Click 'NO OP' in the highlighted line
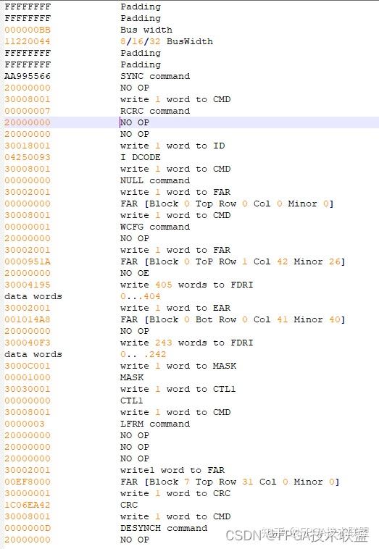The image size is (379, 549). (x=135, y=122)
